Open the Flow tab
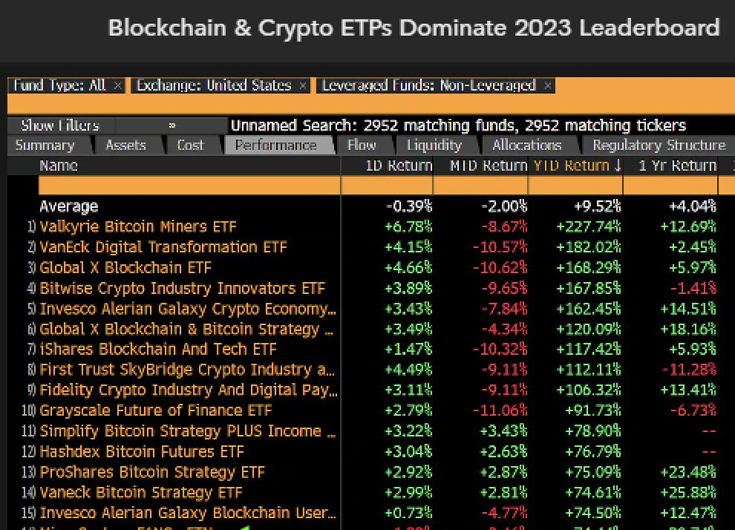The image size is (735, 530). tap(362, 145)
